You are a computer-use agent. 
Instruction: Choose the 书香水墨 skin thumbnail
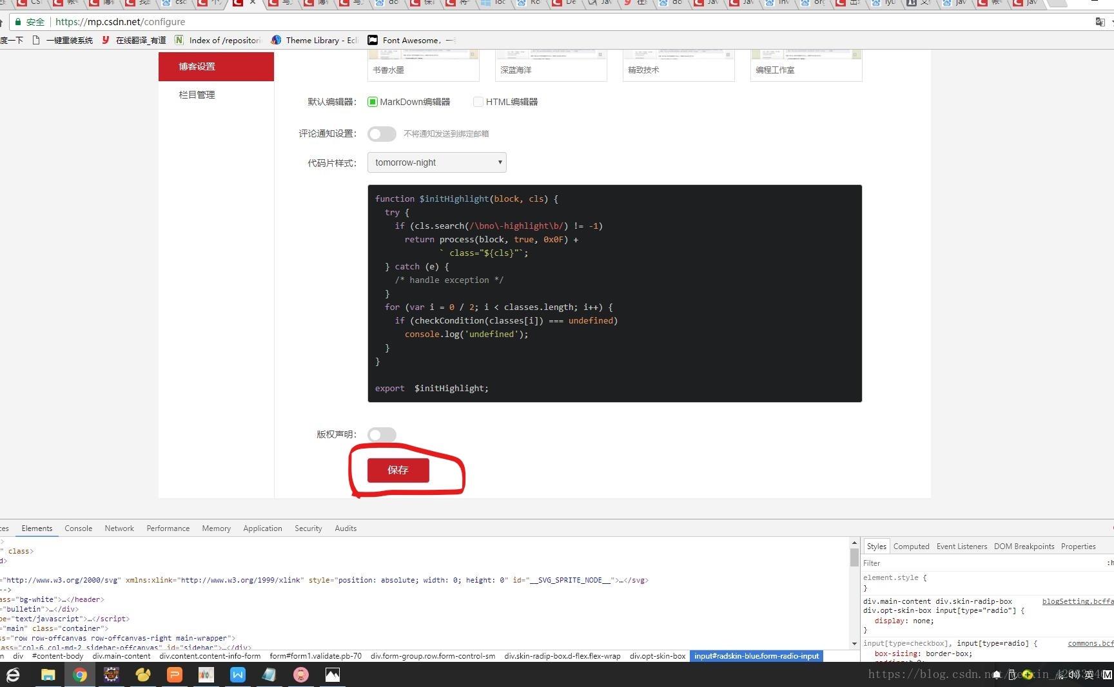(424, 66)
